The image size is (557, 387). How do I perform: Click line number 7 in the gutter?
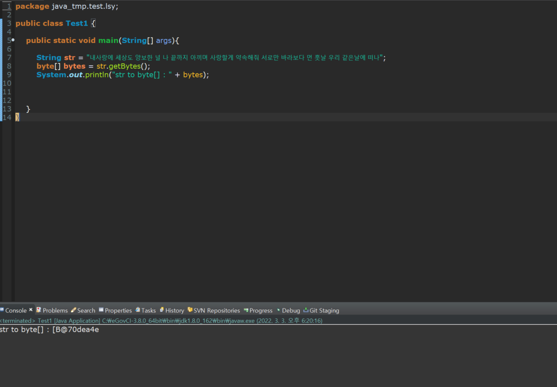click(9, 58)
